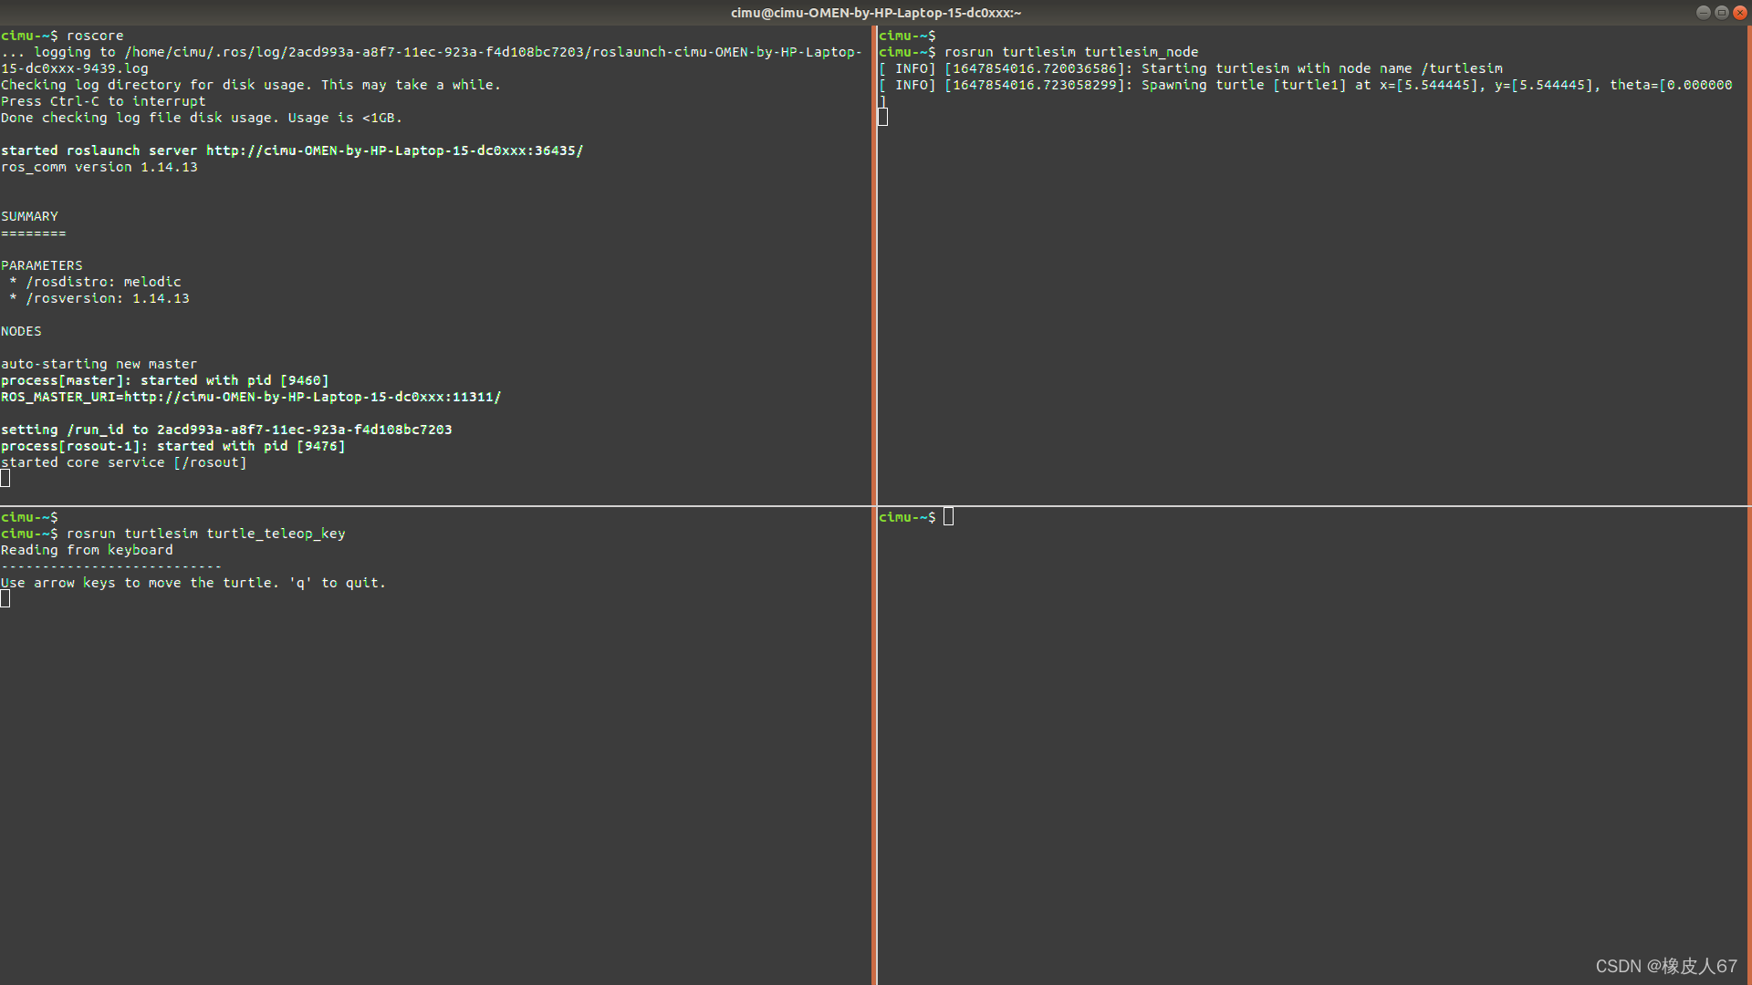The height and width of the screenshot is (985, 1752).
Task: Click 'rosrun turtlesim turtlesim_node' command
Action: click(x=1071, y=52)
